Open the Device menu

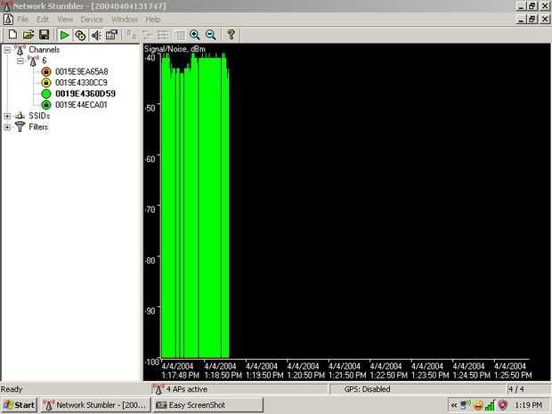point(92,19)
